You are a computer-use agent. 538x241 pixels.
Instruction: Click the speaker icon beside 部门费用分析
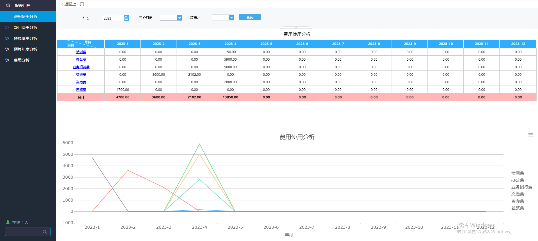coord(7,27)
